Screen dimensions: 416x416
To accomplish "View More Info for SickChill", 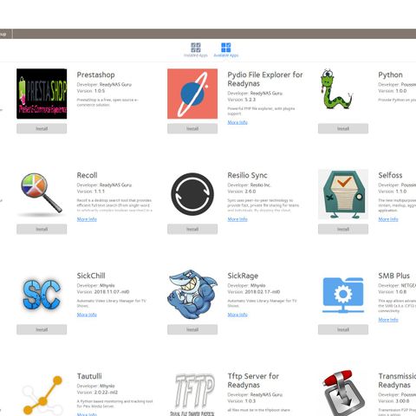I will [x=87, y=315].
